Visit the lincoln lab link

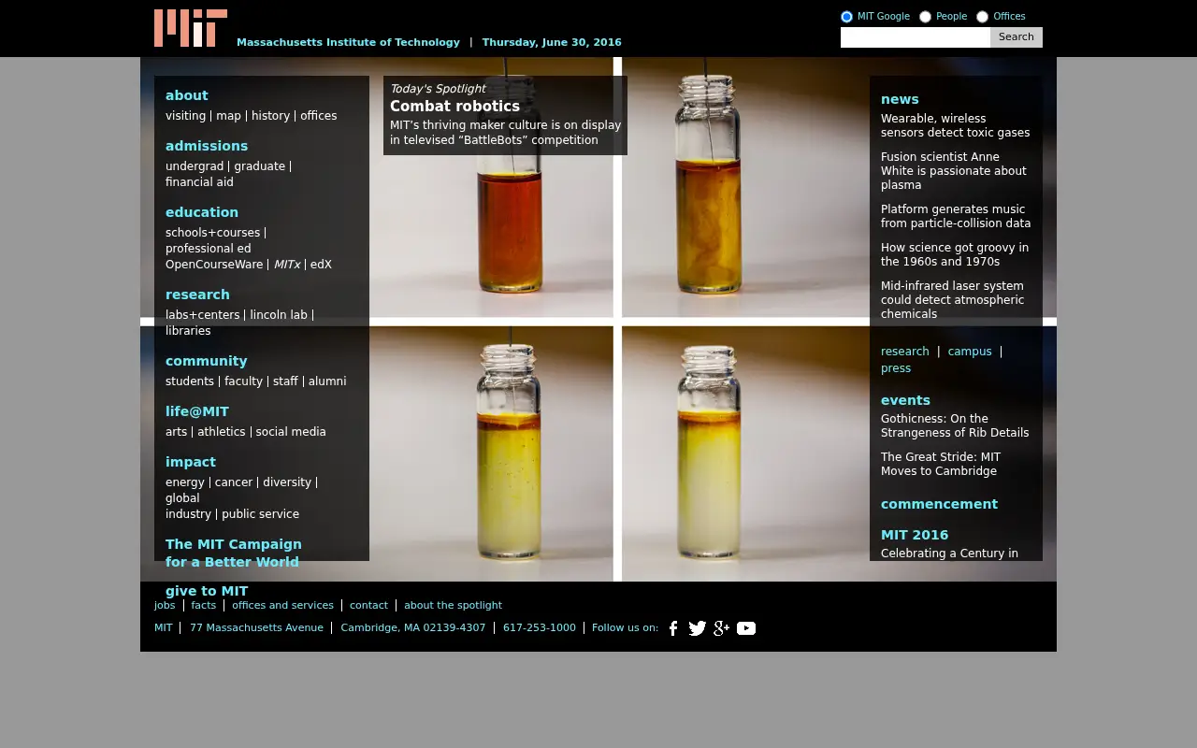(279, 315)
